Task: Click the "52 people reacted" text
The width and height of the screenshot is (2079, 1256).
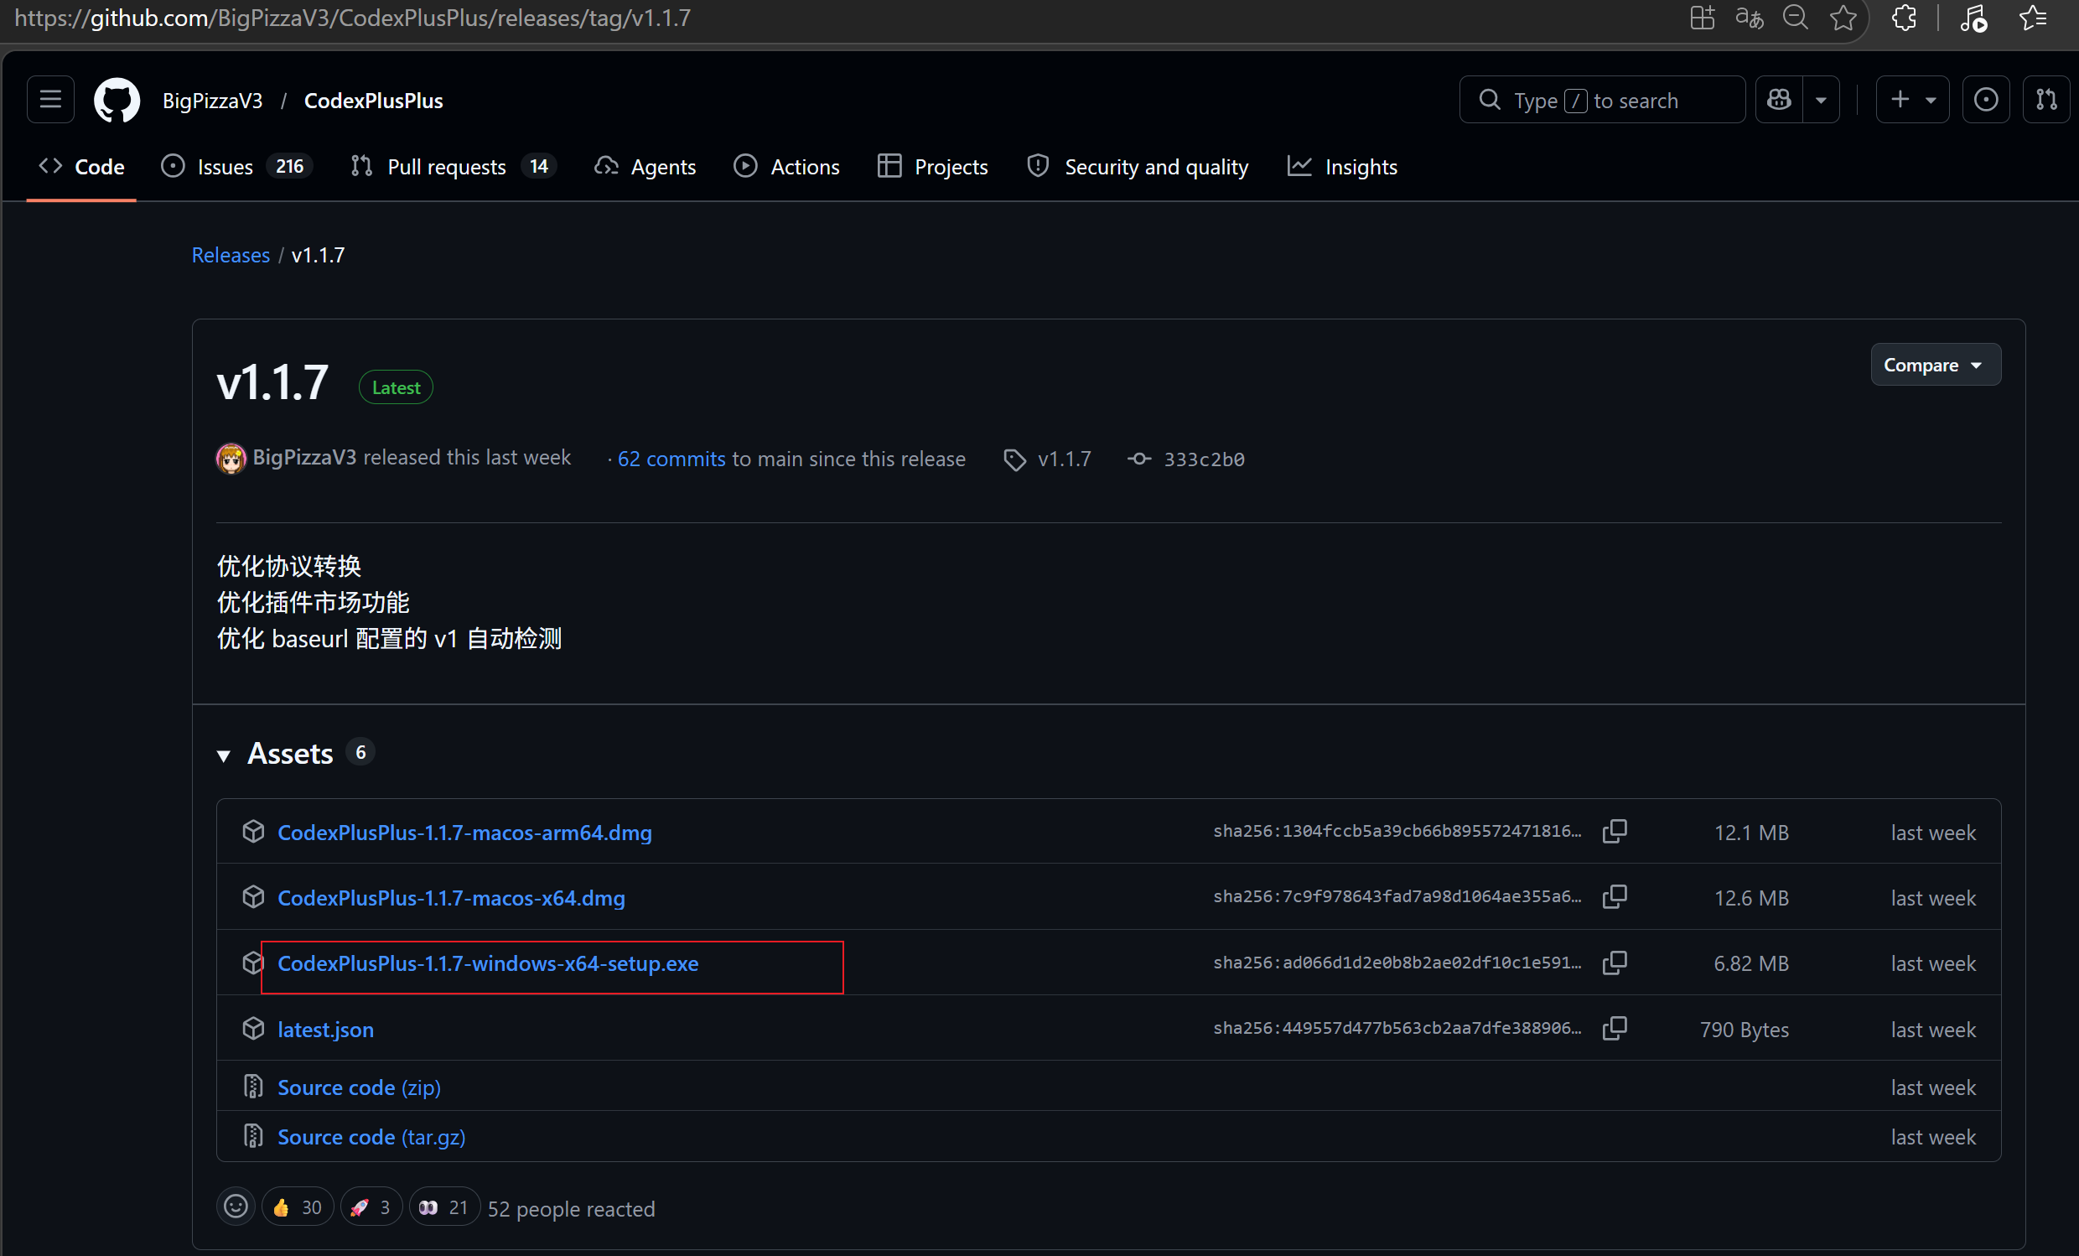Action: (x=571, y=1209)
